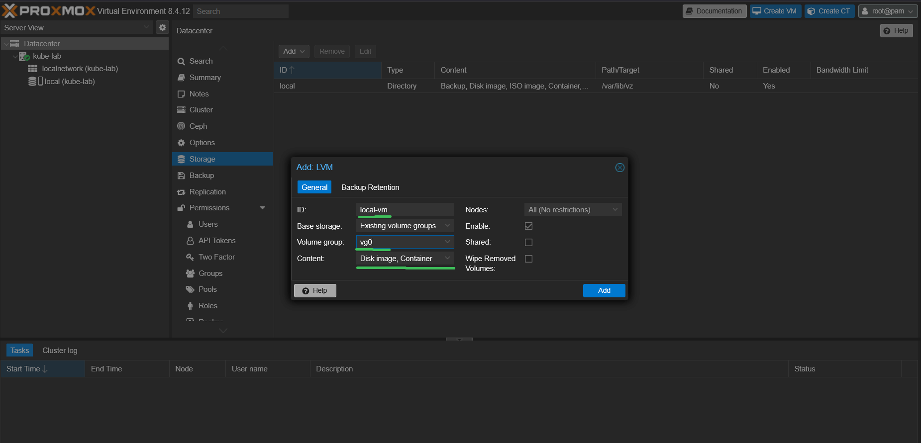Open Documentation from the top bar

(x=714, y=11)
